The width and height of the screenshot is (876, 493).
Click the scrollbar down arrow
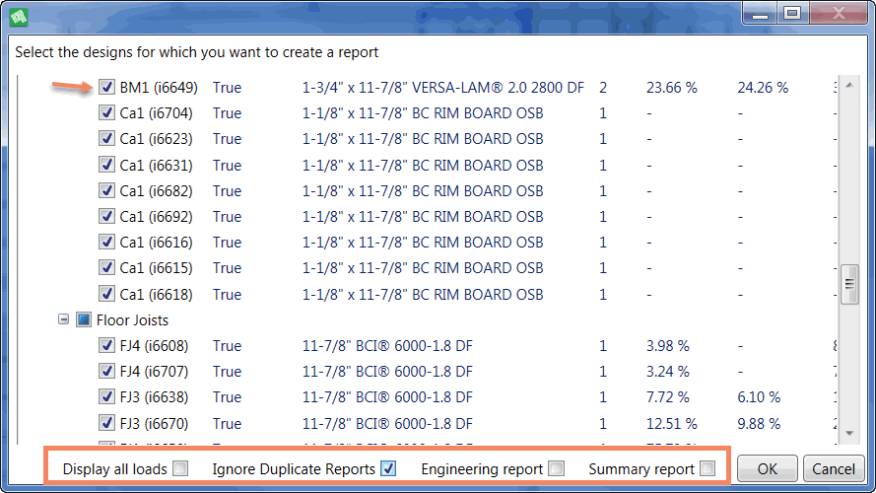click(x=849, y=433)
